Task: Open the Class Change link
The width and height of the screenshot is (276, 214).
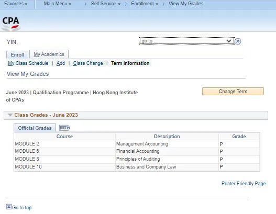Action: 88,63
